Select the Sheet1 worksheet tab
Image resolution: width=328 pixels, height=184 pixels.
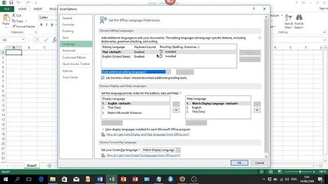click(x=32, y=166)
